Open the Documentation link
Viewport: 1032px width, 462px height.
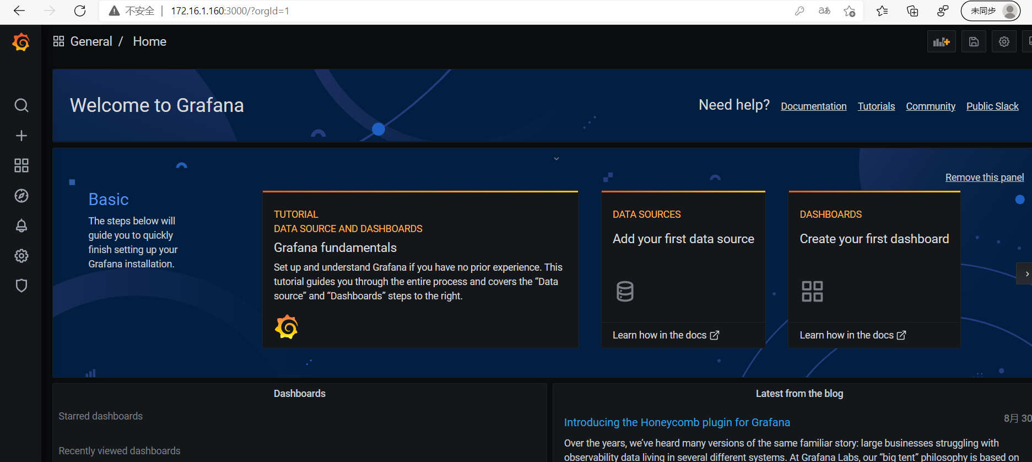[813, 106]
